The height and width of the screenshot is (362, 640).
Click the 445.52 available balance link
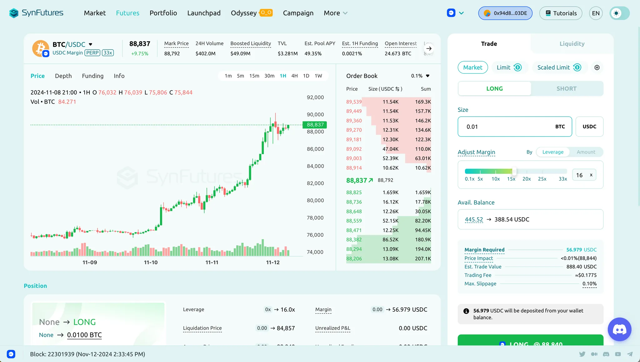[x=473, y=219]
